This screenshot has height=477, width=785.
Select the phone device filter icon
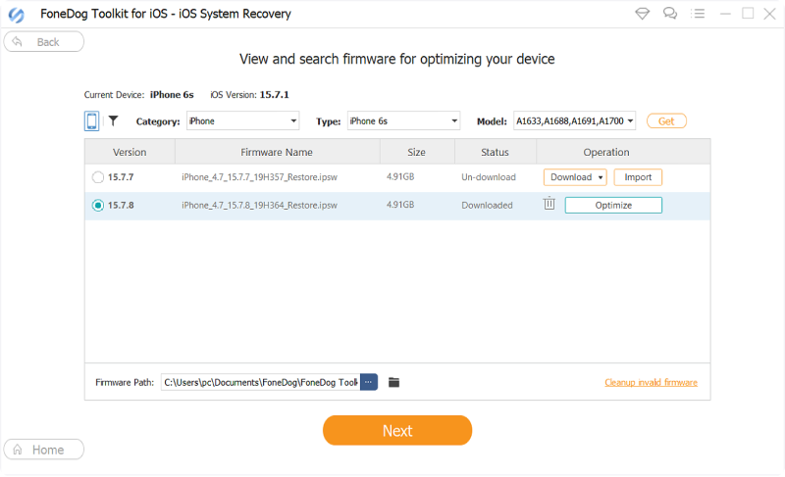pyautogui.click(x=91, y=120)
